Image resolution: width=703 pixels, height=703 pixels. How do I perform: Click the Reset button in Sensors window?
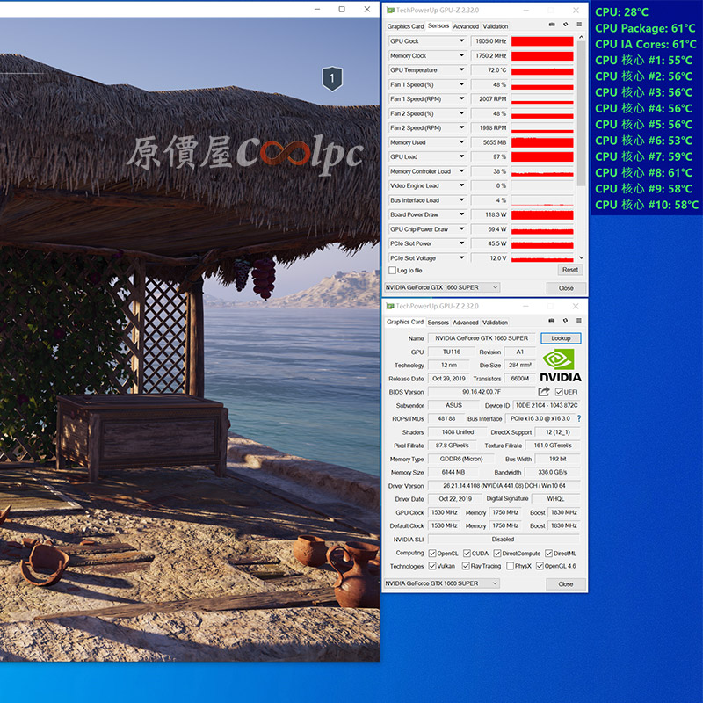point(569,271)
